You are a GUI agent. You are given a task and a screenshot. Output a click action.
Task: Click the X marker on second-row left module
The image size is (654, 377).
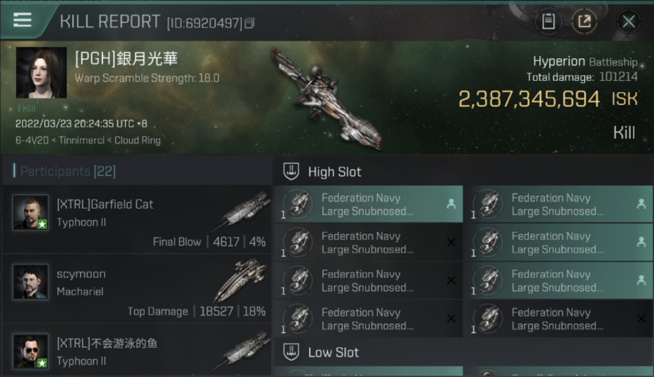click(451, 242)
